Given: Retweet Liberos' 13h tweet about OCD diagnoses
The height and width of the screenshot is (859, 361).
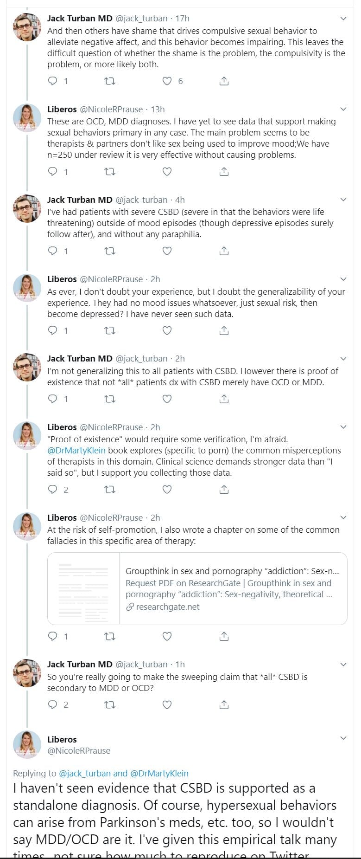Looking at the screenshot, I should pos(110,172).
